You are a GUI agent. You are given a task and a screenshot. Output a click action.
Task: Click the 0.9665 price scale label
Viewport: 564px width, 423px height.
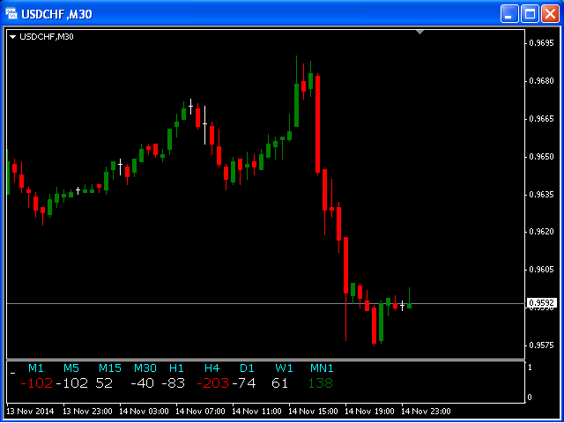539,118
